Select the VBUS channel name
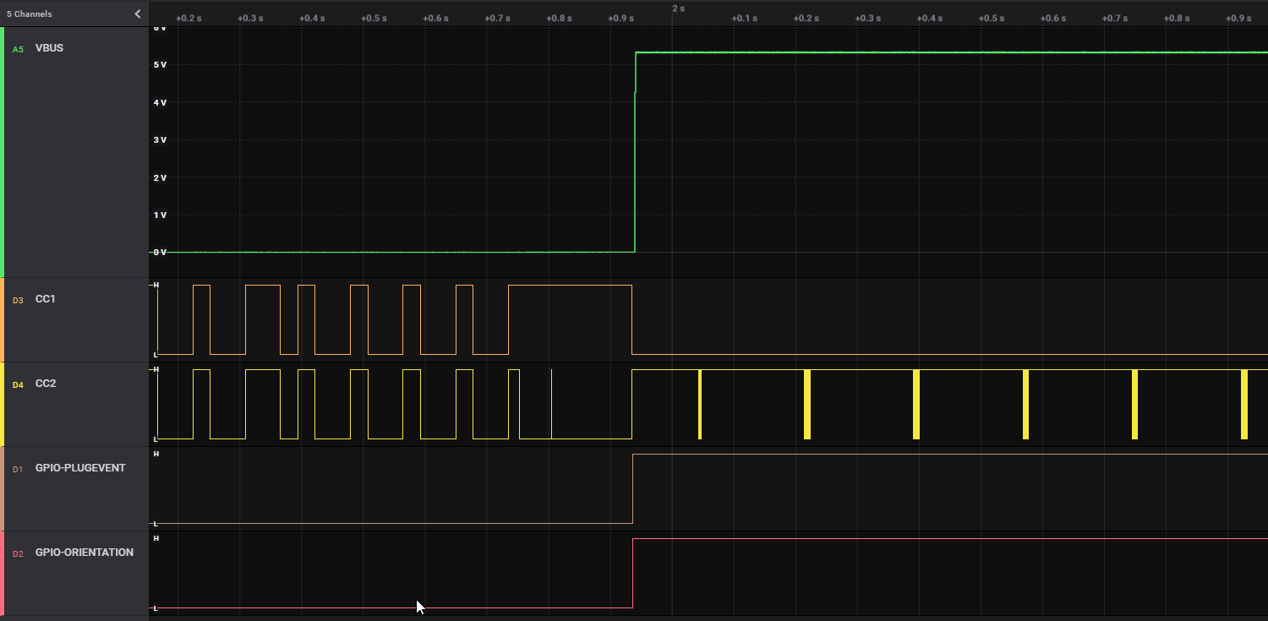Screen dimensions: 1268x621 49,48
